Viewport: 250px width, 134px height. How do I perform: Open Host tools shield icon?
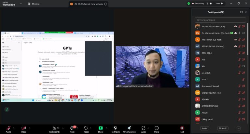tap(115, 128)
